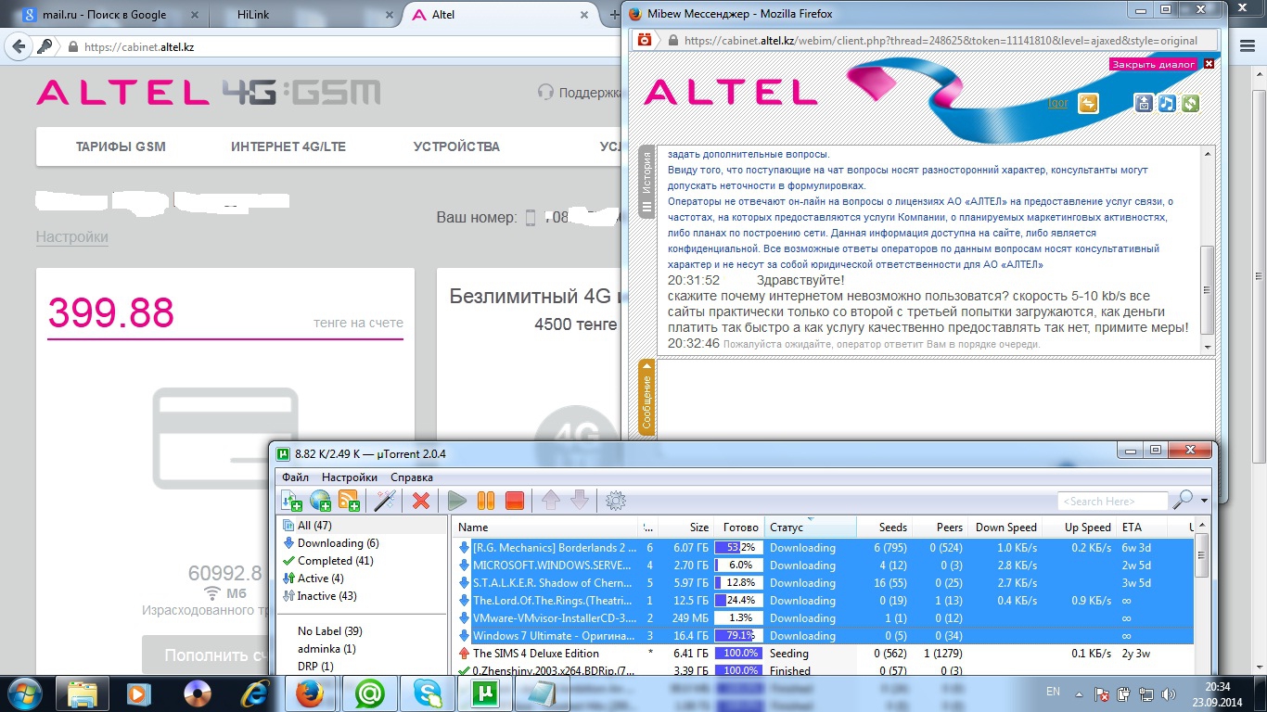
Task: Click the История side tab in chat
Action: [x=647, y=184]
